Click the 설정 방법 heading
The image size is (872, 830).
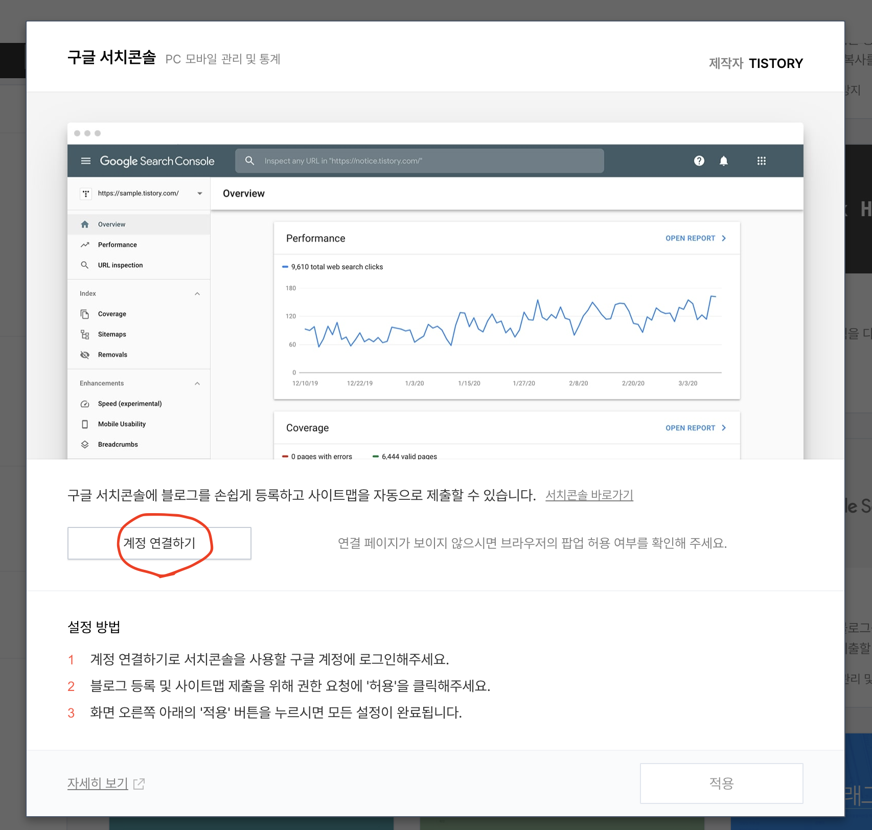pos(94,627)
